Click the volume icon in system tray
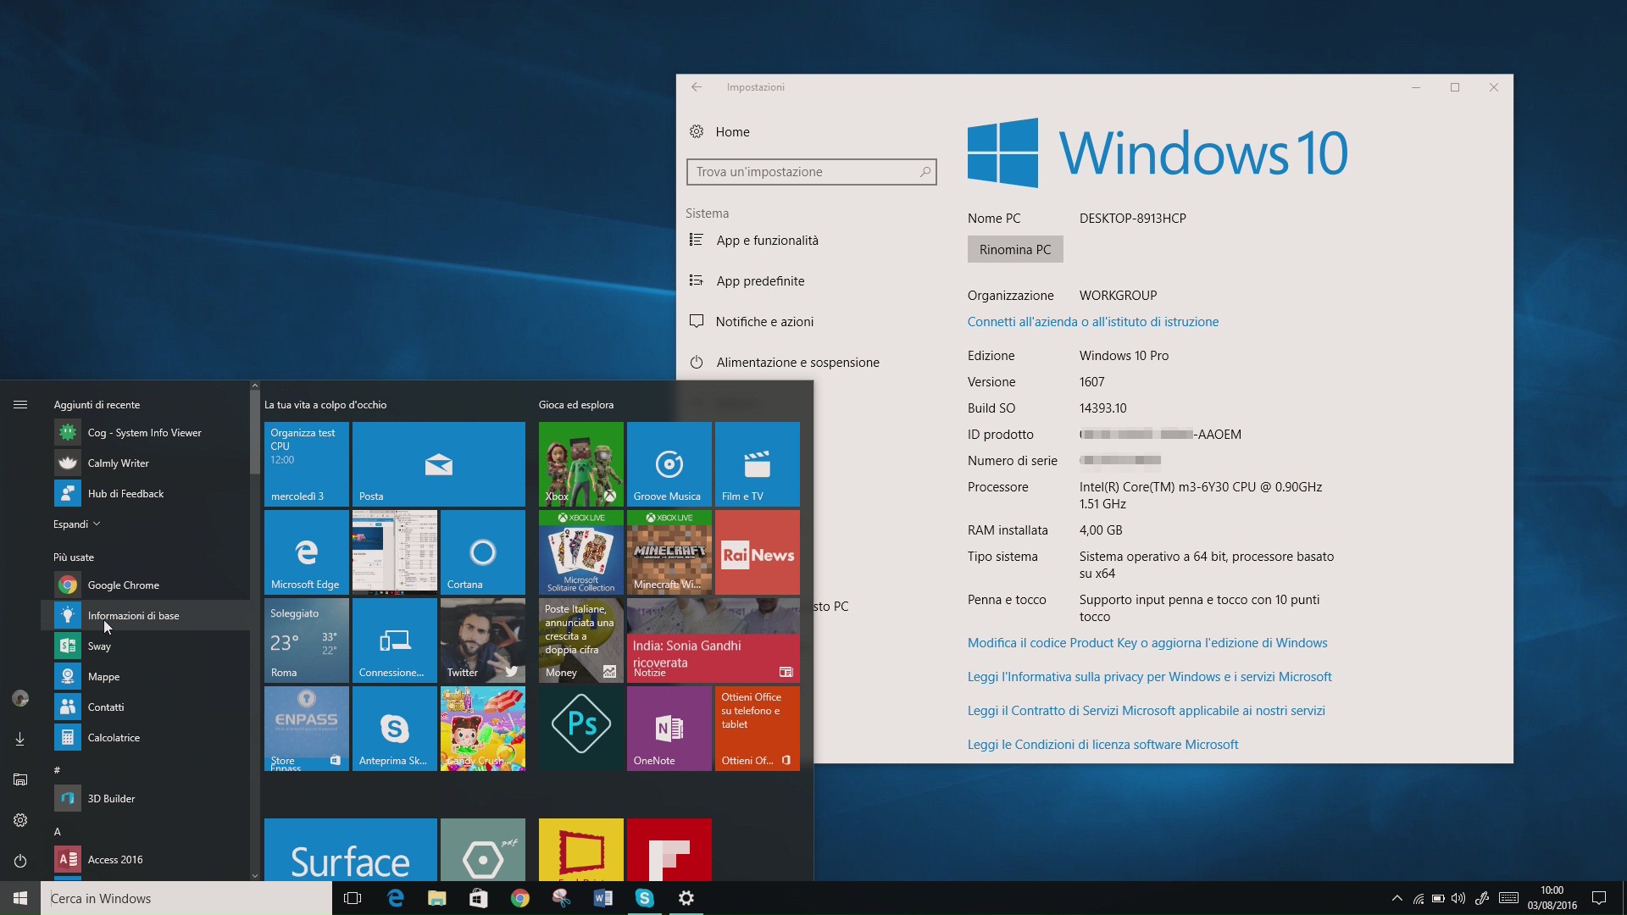This screenshot has height=915, width=1627. (x=1458, y=898)
